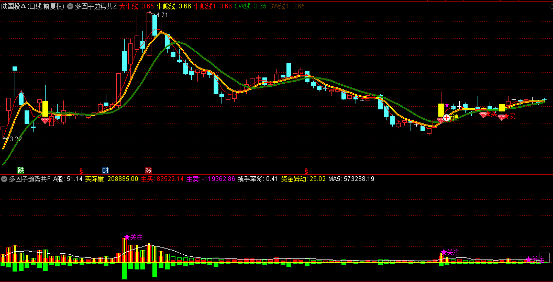Click the 资金异动: 25.02 value
This screenshot has height=282, width=553.
click(303, 179)
